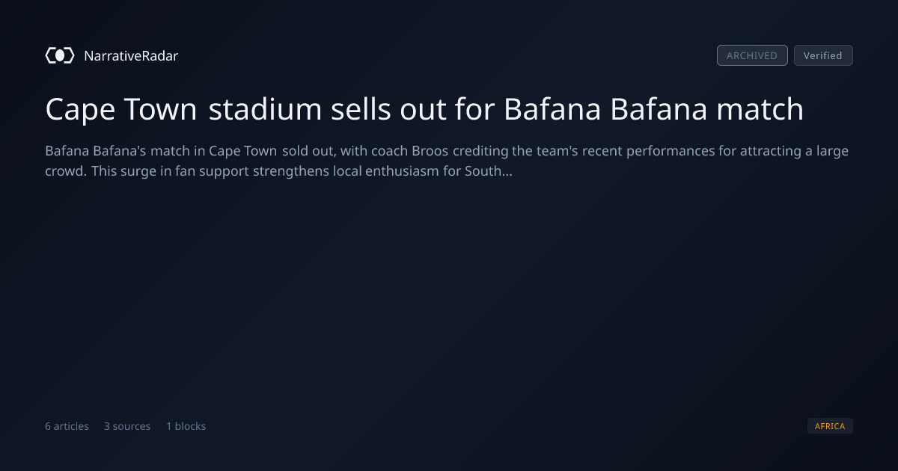Click the story summary paragraph
Image resolution: width=898 pixels, height=471 pixels.
coord(447,161)
